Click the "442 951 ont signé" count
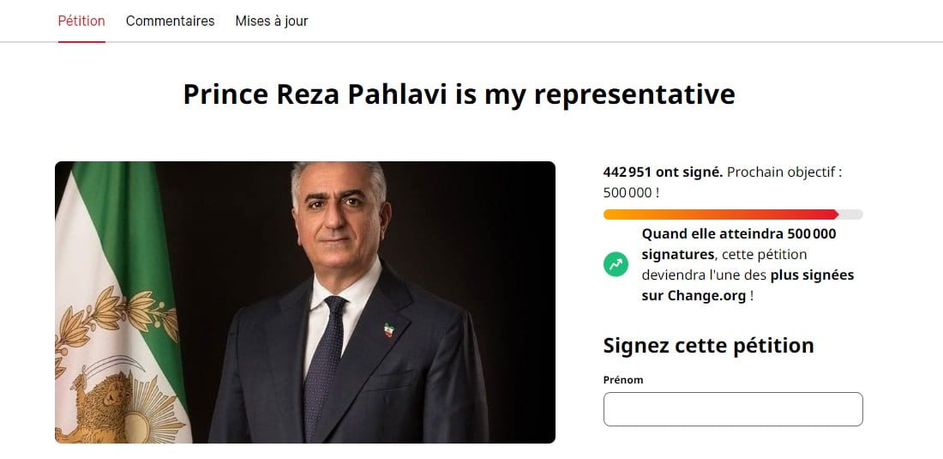The height and width of the screenshot is (459, 943). (x=663, y=172)
